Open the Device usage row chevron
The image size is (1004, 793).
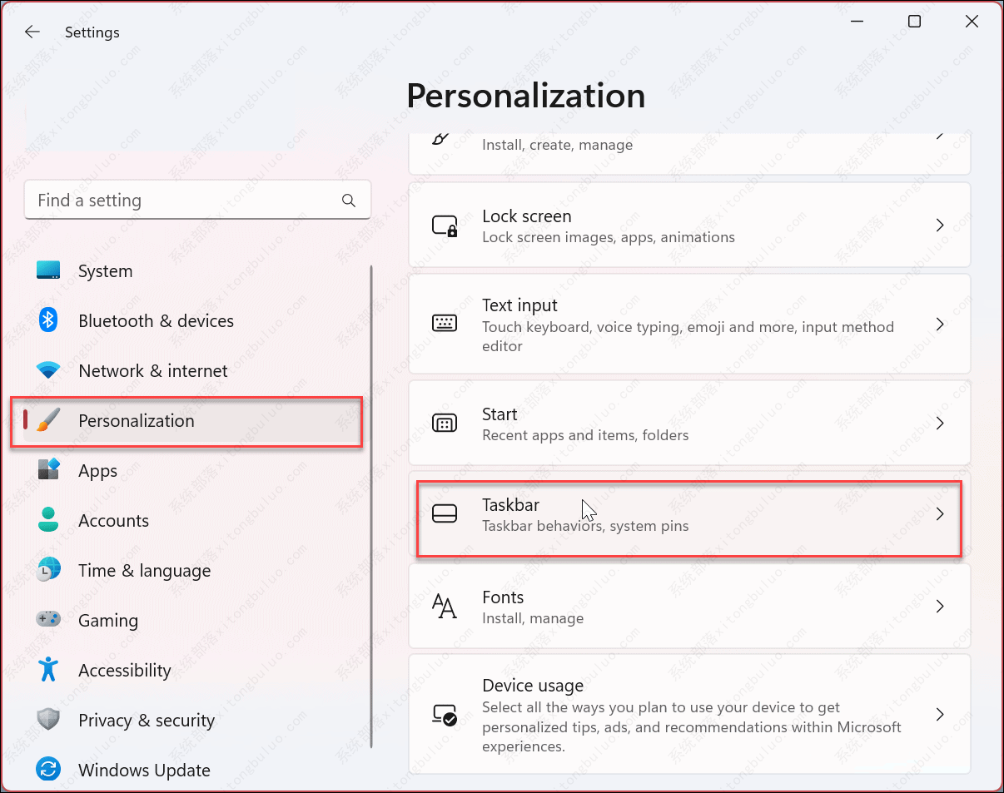coord(940,714)
